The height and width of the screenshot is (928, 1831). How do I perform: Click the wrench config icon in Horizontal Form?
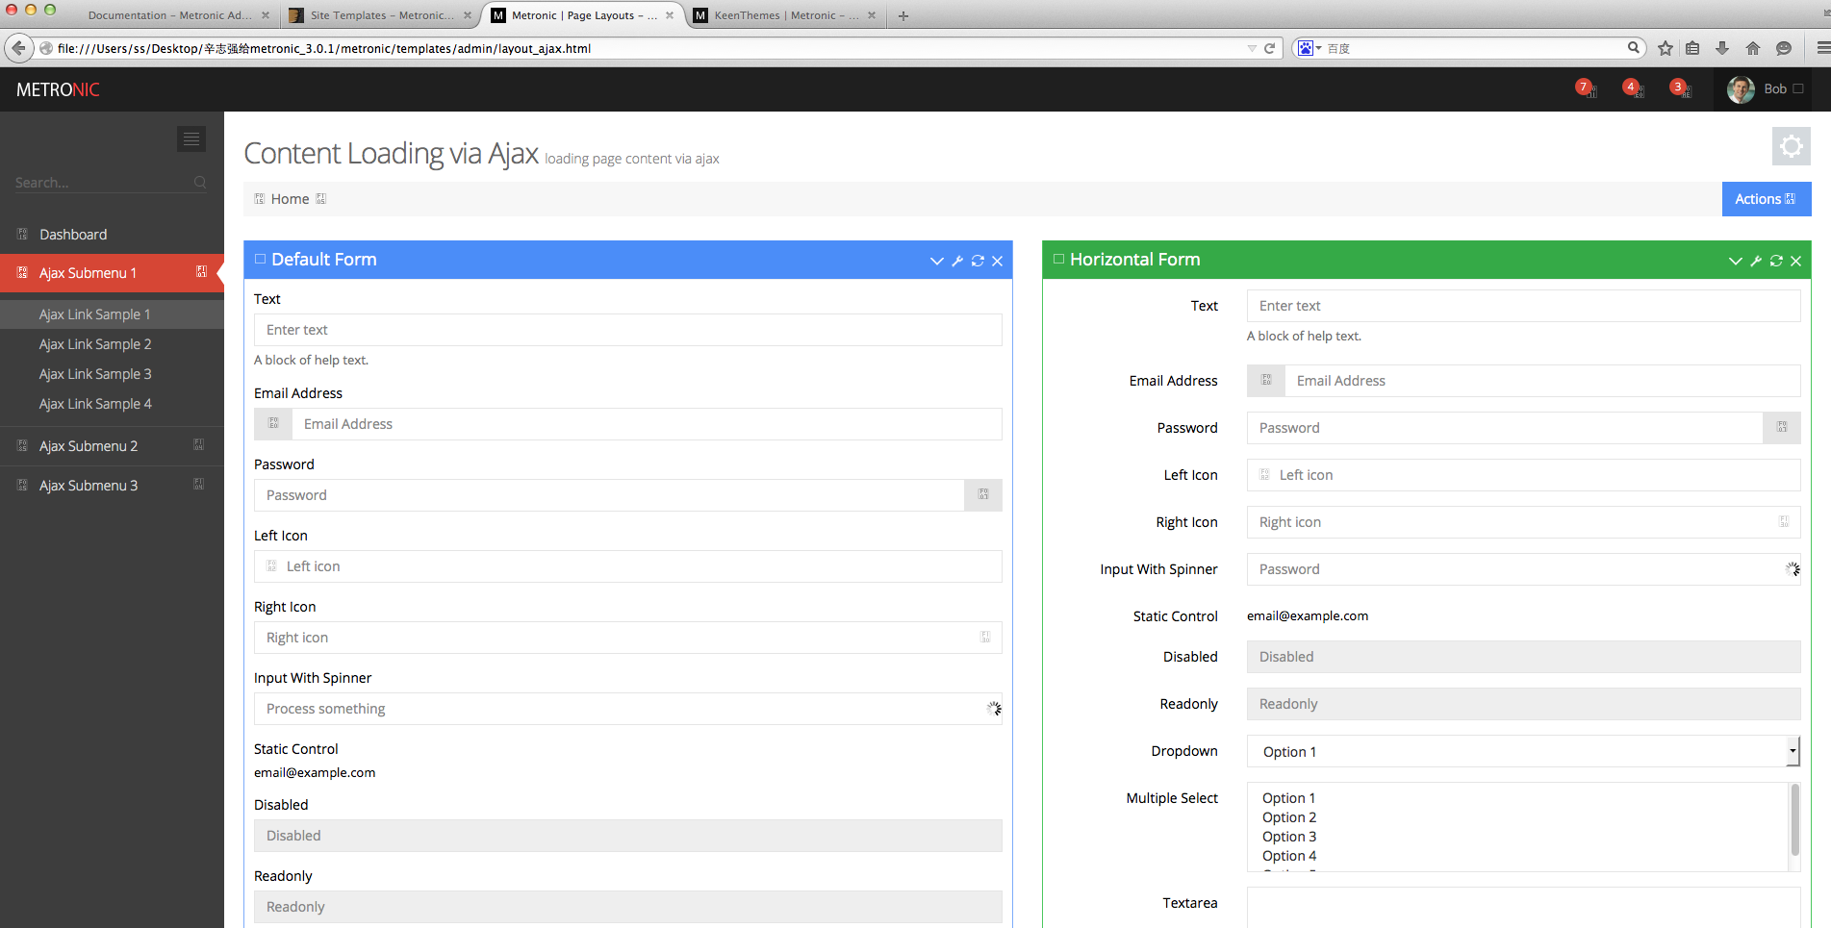pyautogui.click(x=1756, y=261)
